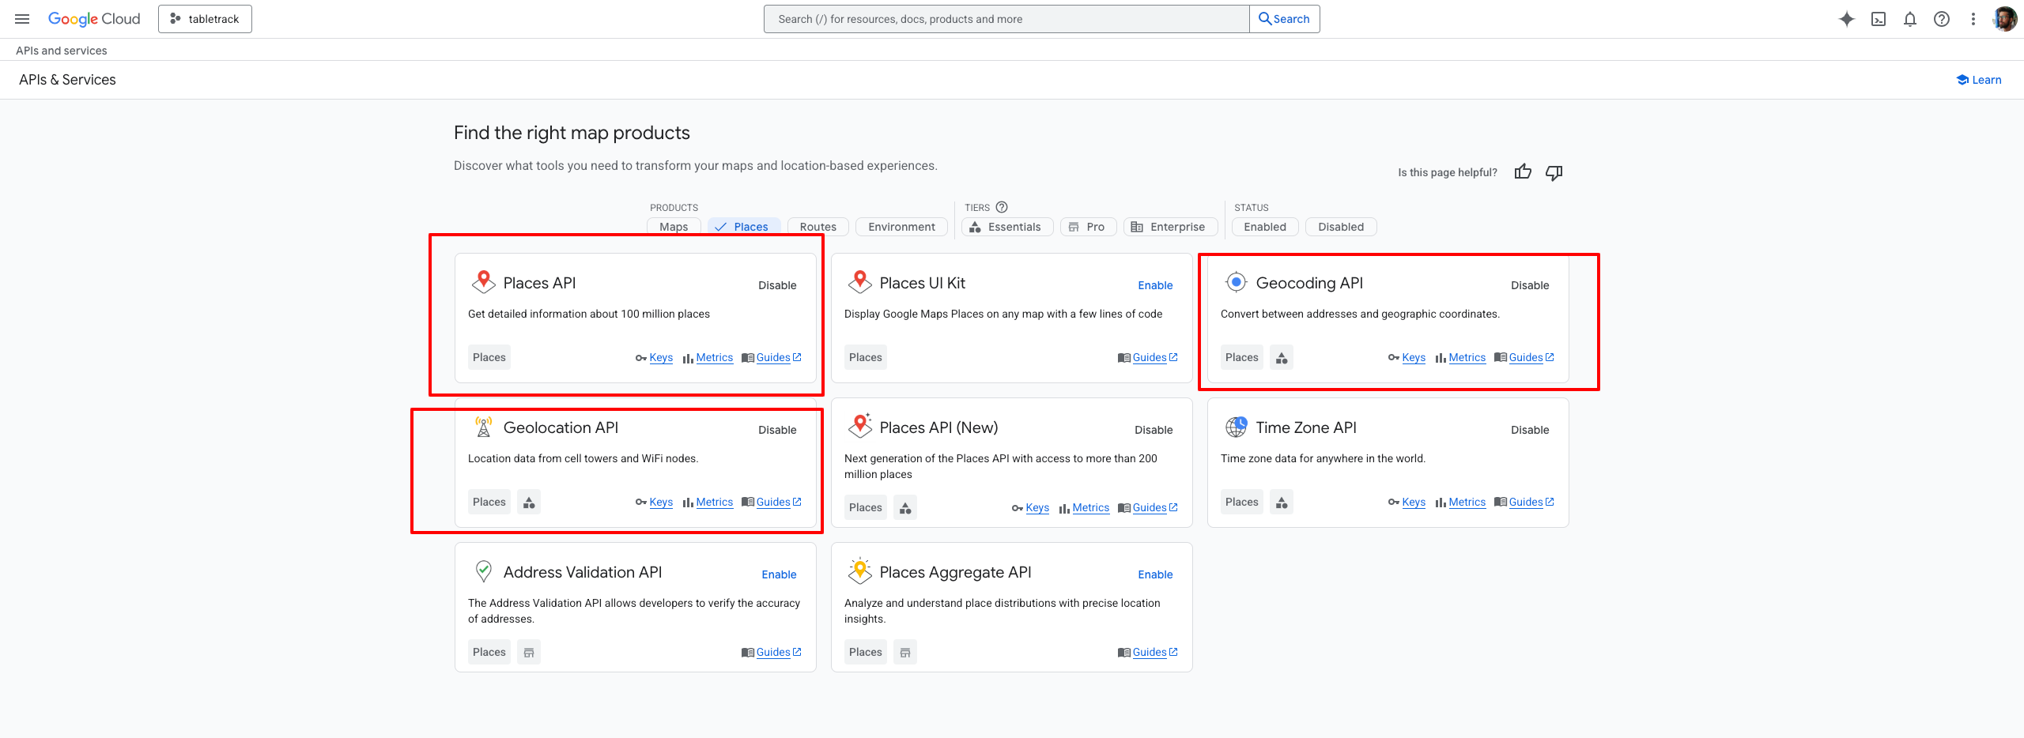Screen dimensions: 2024x738
Task: Toggle the Essentials tier filter chip
Action: pyautogui.click(x=1007, y=227)
